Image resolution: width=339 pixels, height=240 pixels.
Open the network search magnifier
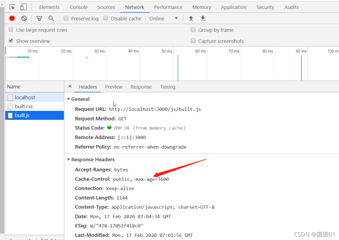coord(51,19)
